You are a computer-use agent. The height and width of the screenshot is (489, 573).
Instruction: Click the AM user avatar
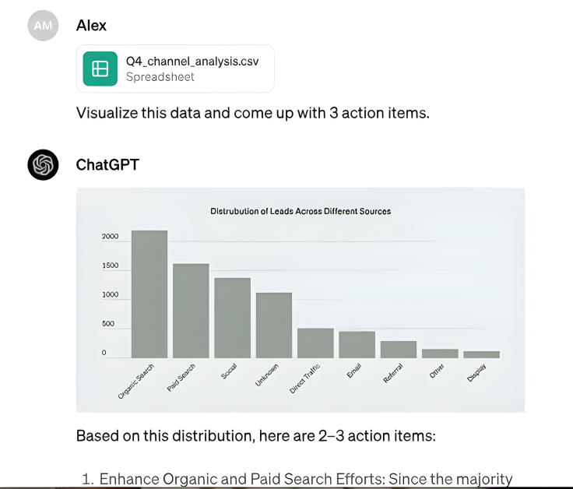(x=43, y=26)
